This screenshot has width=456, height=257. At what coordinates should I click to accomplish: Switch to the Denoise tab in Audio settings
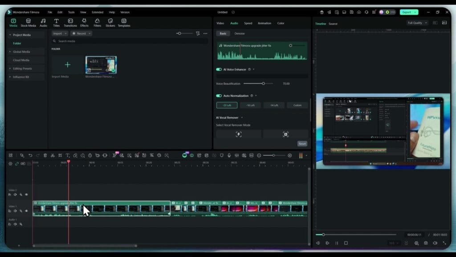239,33
